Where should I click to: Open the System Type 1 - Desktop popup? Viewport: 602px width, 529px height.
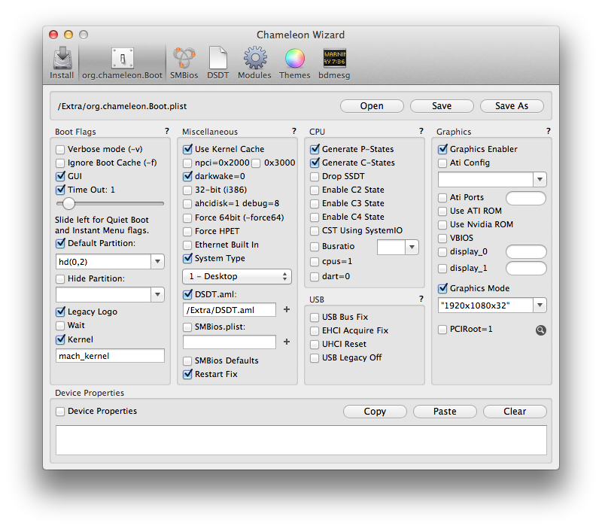pyautogui.click(x=237, y=276)
